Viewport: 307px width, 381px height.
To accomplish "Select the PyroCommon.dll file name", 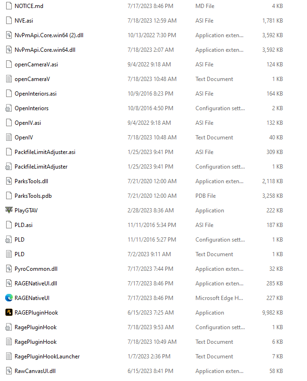I will tap(36, 269).
